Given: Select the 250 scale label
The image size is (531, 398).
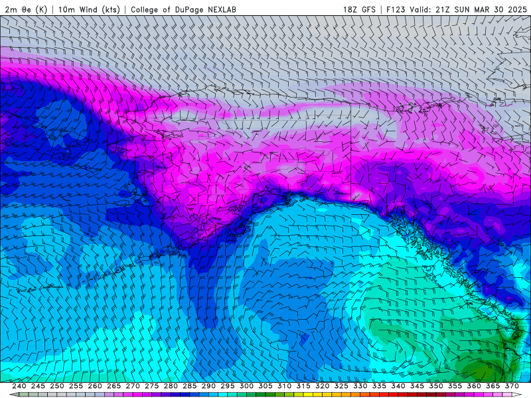Looking at the screenshot, I should [x=57, y=386].
